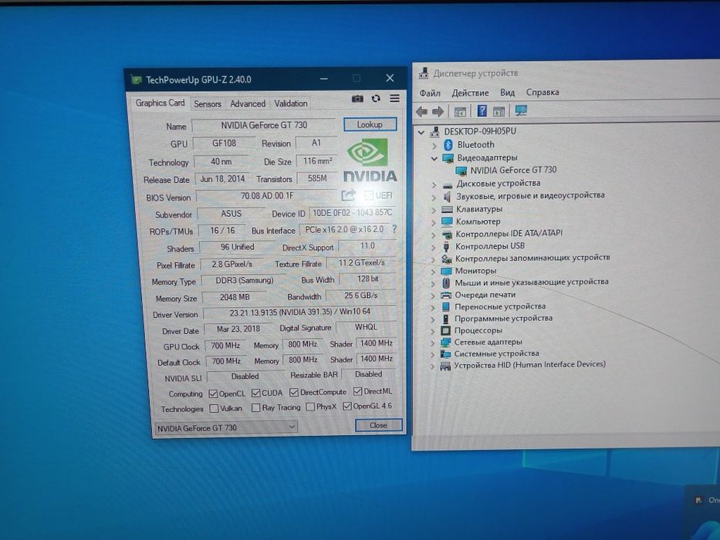This screenshot has height=540, width=720.
Task: Switch to the Sensors tab
Action: [207, 104]
